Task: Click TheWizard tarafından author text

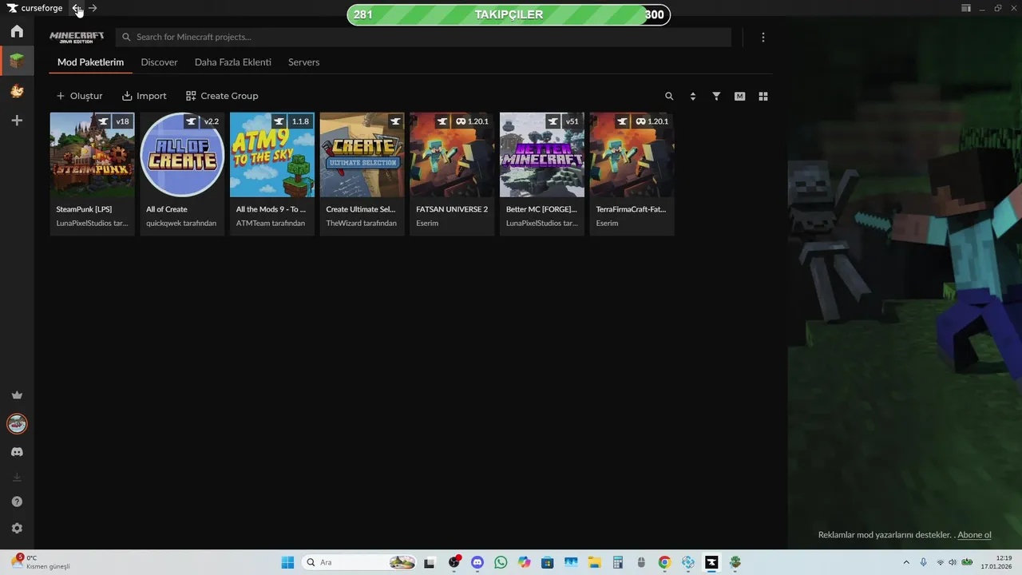Action: (361, 223)
